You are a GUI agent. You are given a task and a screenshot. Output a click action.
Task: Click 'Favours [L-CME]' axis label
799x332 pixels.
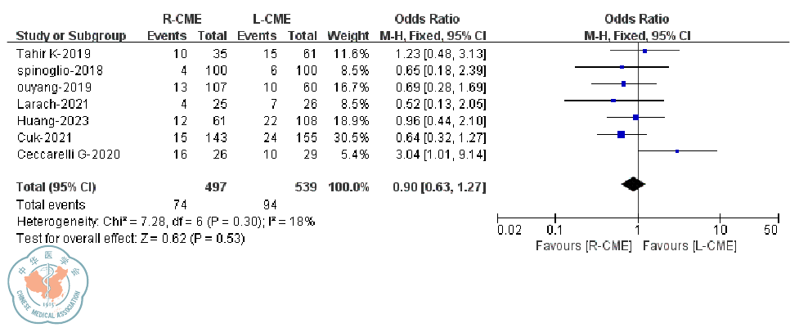tap(689, 245)
